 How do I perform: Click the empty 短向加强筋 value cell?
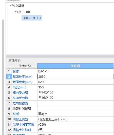coord(75,103)
